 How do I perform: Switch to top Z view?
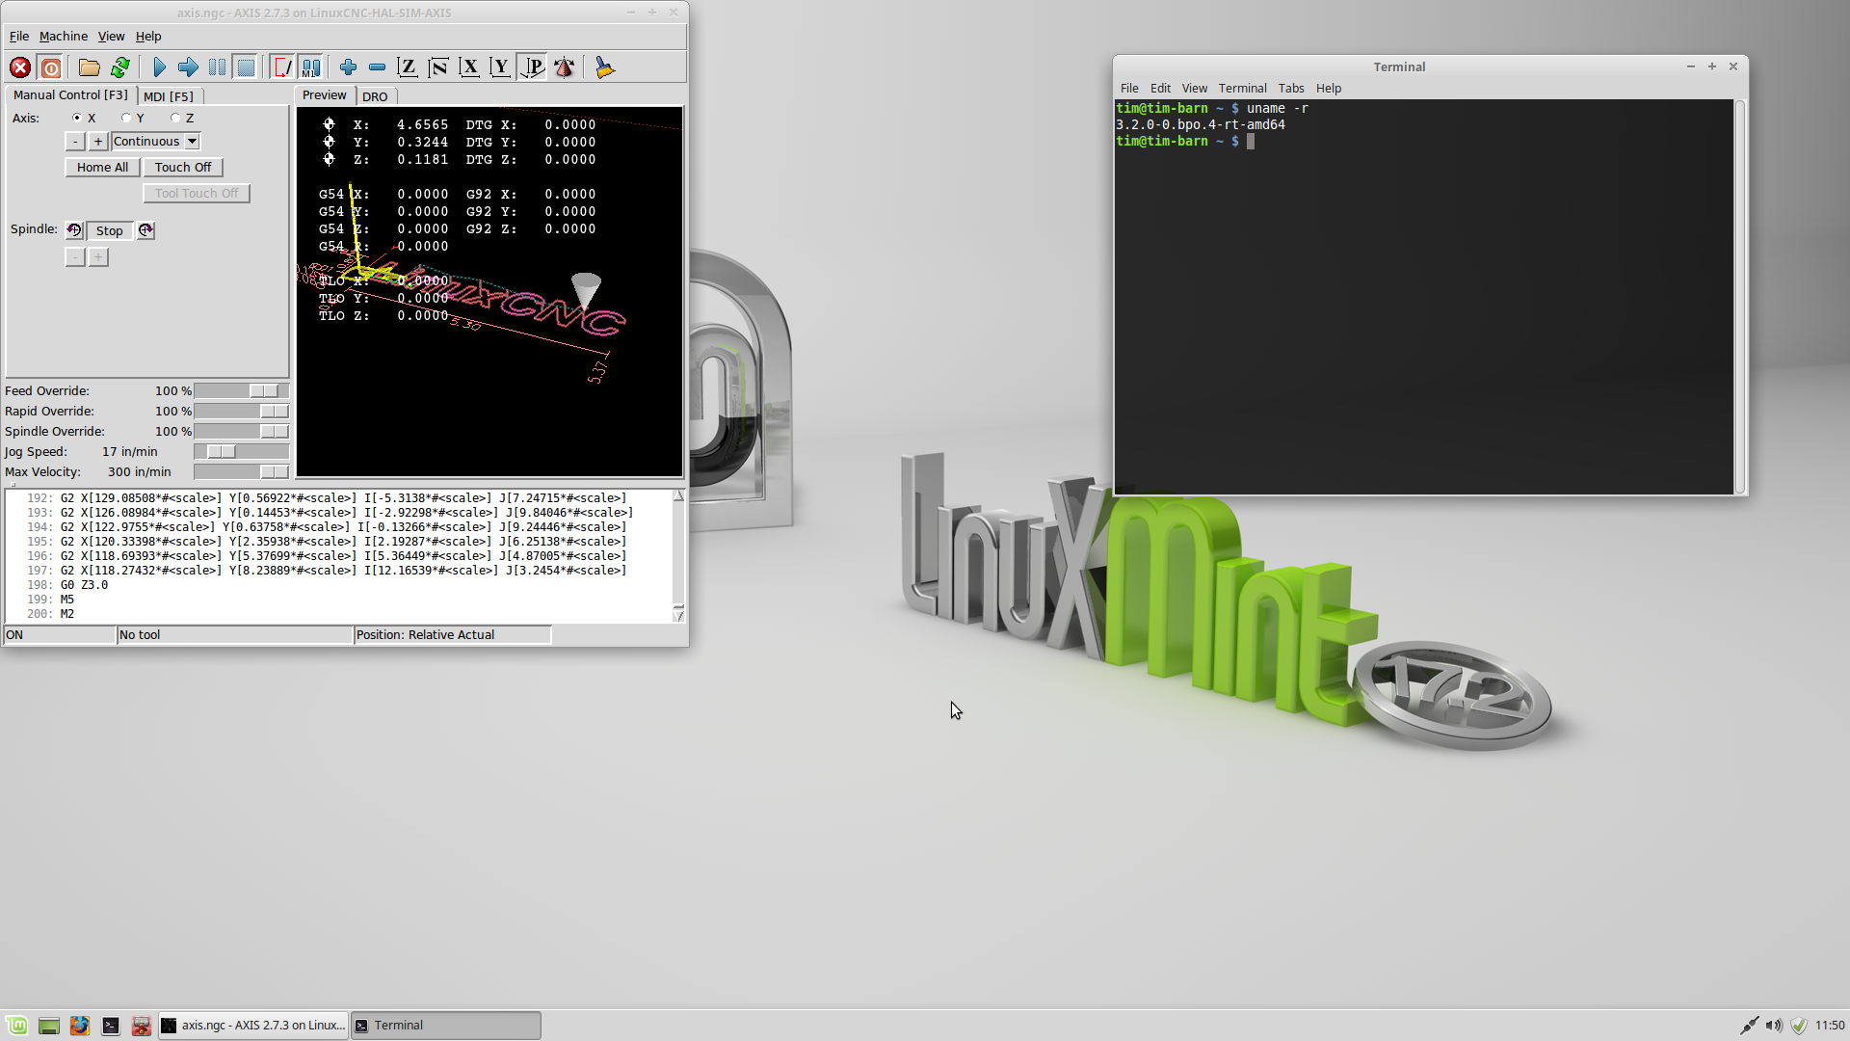pyautogui.click(x=408, y=67)
